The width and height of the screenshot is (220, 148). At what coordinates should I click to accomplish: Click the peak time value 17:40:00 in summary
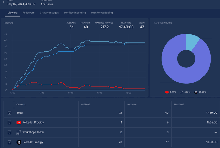click(x=126, y=27)
